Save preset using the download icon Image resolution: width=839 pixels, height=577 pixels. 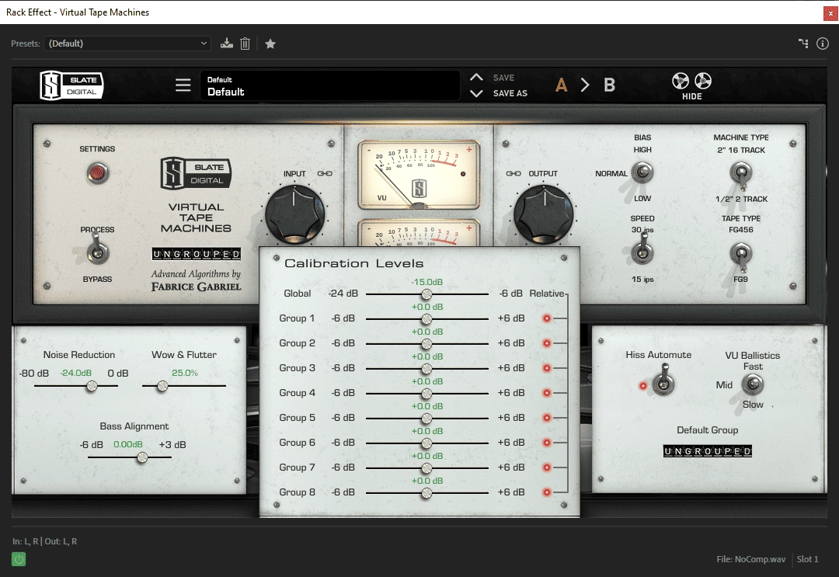[226, 43]
